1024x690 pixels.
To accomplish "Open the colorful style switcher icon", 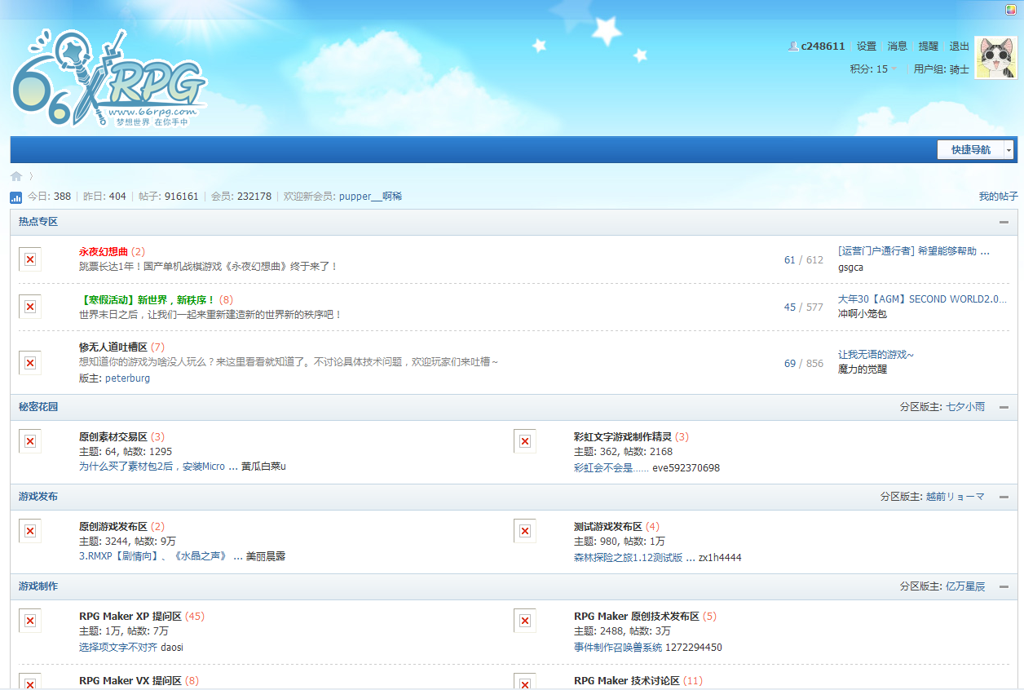I will pos(1013,8).
